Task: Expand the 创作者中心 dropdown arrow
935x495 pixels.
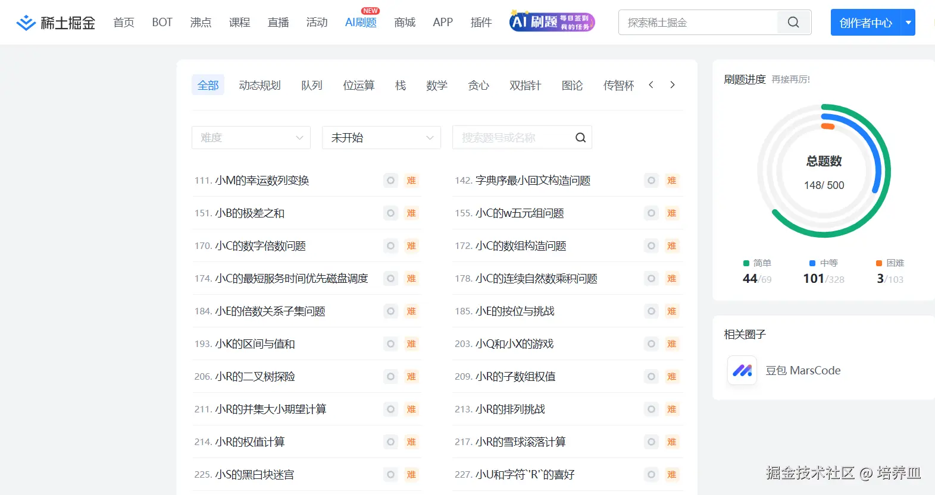Action: click(908, 23)
